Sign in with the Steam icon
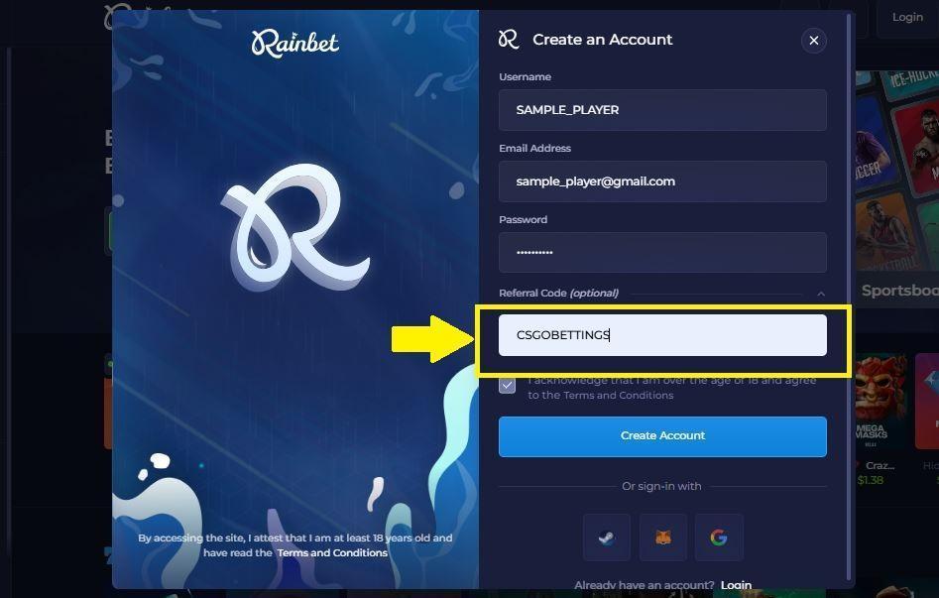 point(607,538)
